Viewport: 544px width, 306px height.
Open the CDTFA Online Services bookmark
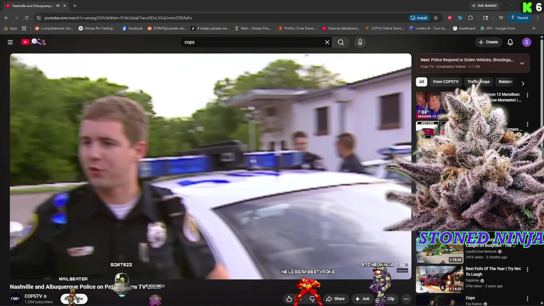[385, 28]
